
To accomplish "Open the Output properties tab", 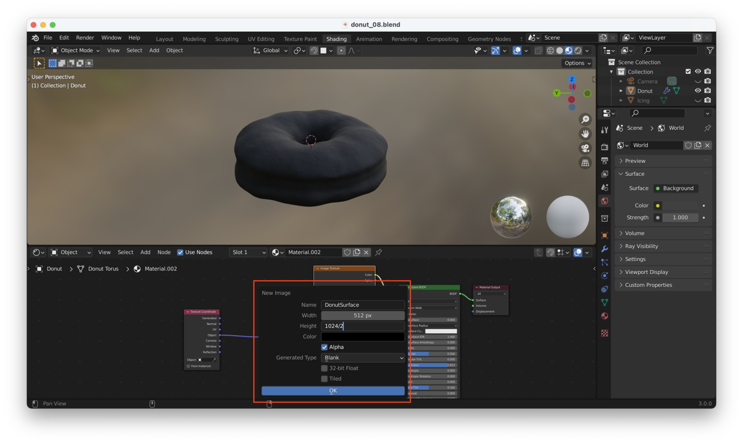I will point(604,159).
